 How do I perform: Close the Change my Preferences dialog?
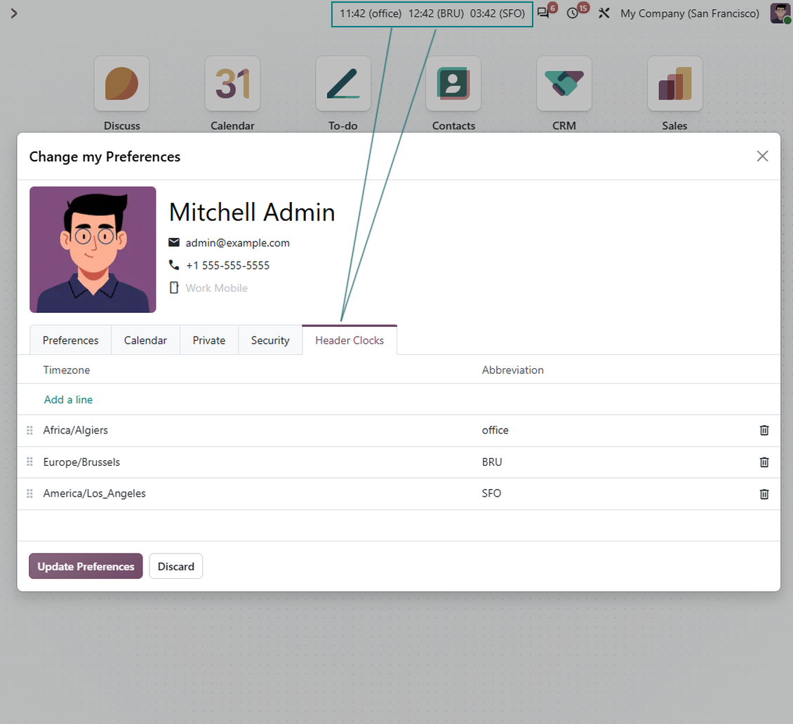pos(762,156)
